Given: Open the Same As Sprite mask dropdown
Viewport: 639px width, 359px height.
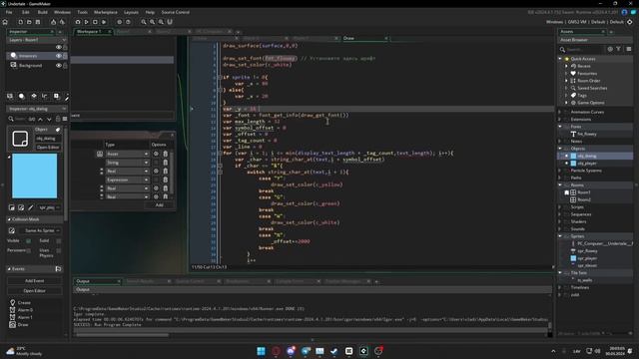Looking at the screenshot, I should click(40, 230).
